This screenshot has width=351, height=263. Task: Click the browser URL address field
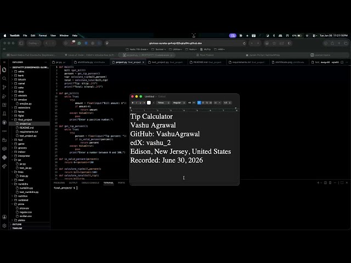(175, 43)
